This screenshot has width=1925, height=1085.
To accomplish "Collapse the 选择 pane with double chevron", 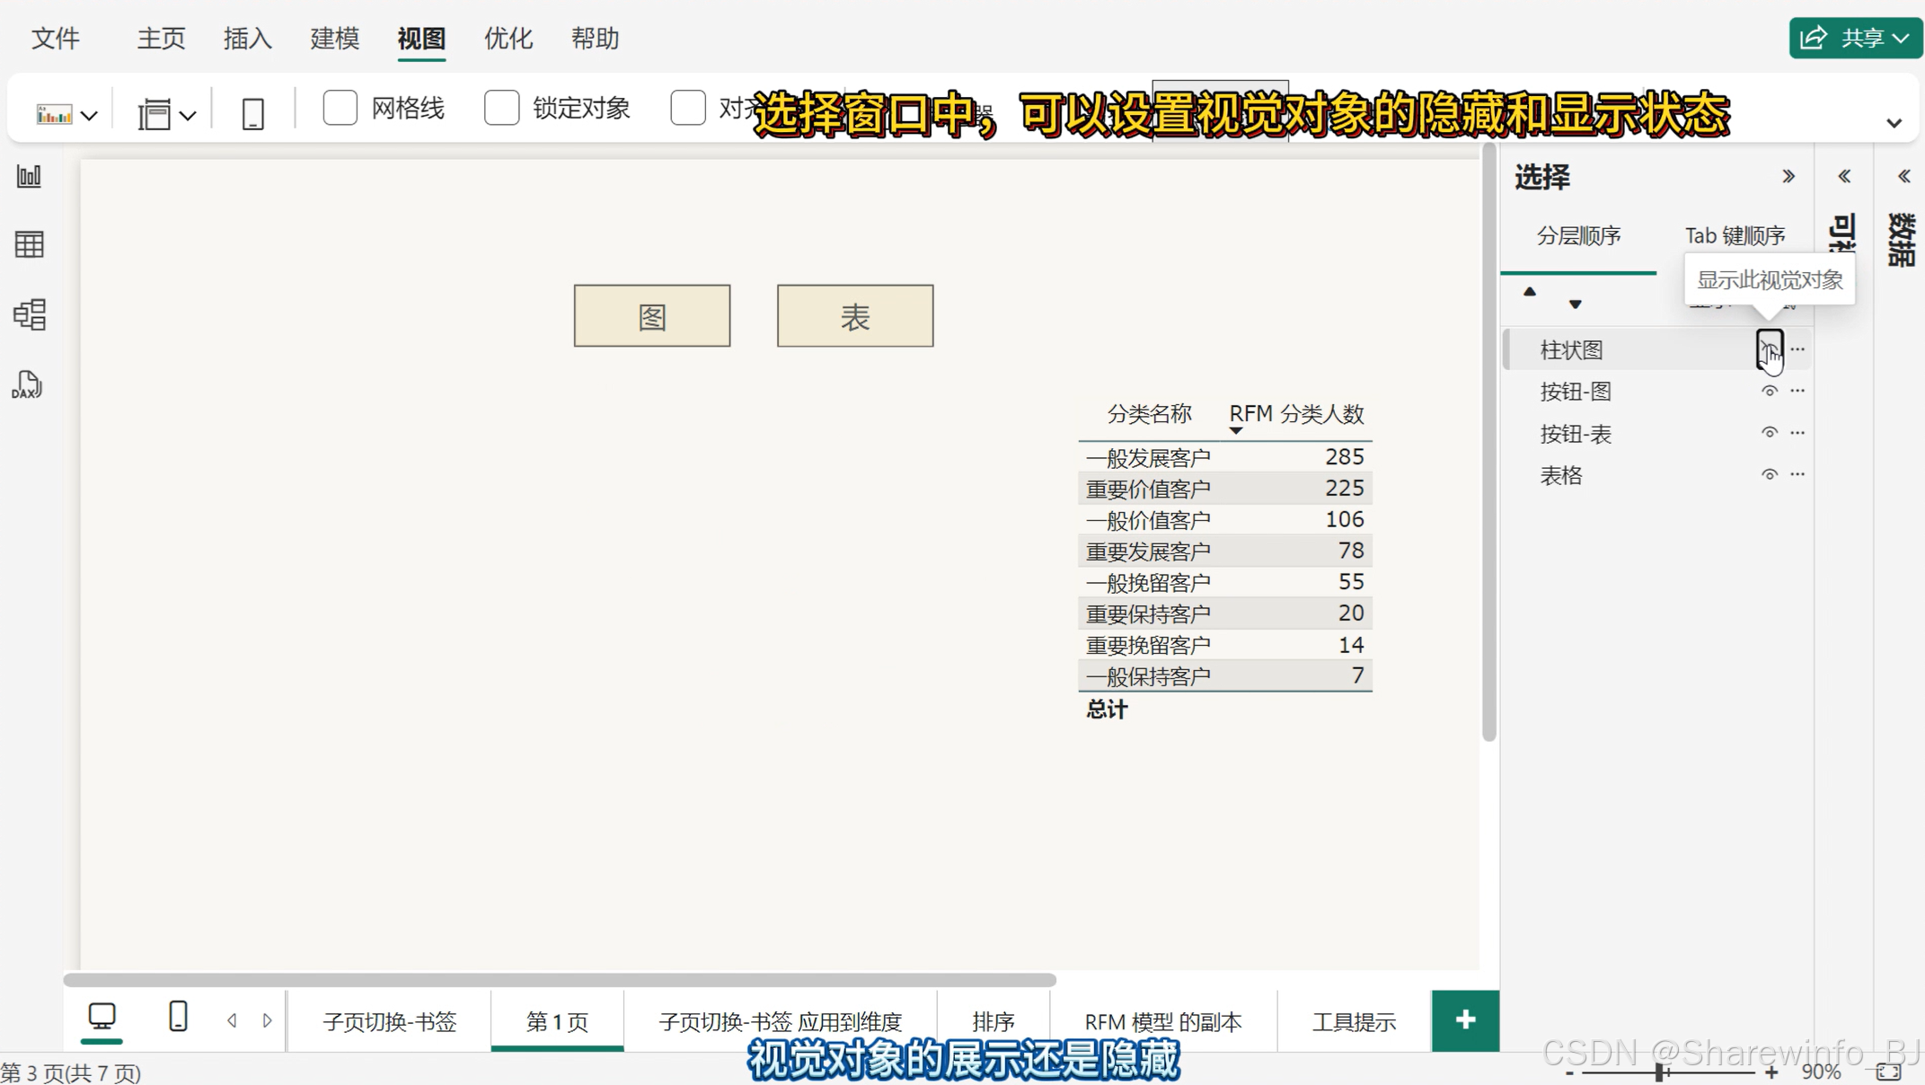I will (1788, 176).
